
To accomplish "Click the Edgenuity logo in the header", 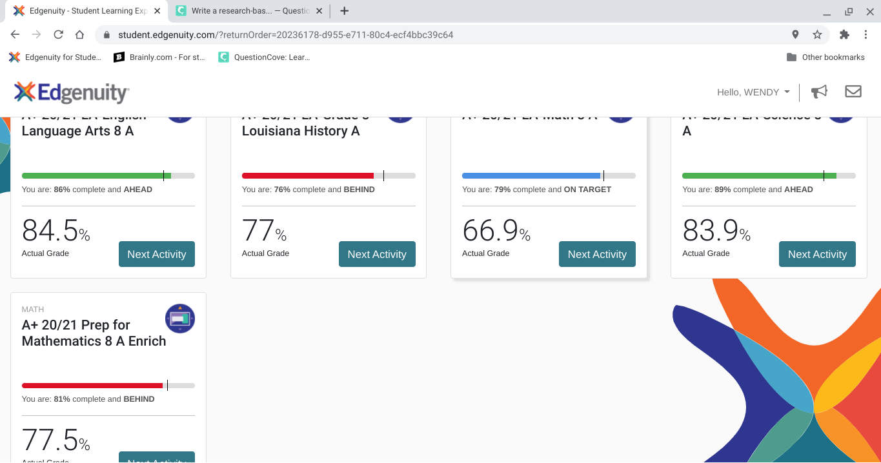I will [x=72, y=92].
